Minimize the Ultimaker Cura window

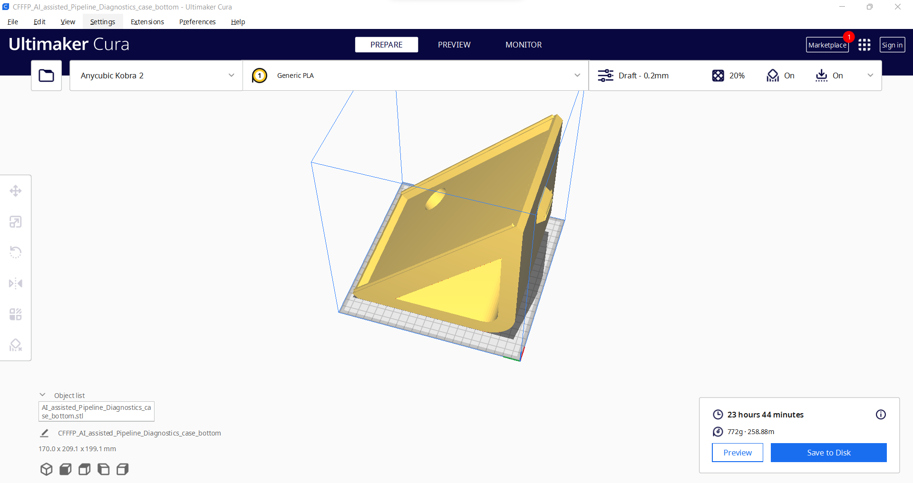coord(842,7)
